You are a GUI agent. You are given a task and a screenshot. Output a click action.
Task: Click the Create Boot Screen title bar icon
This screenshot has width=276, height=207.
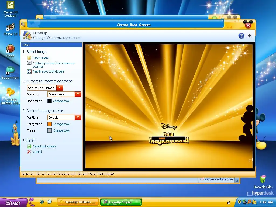[x=23, y=25]
